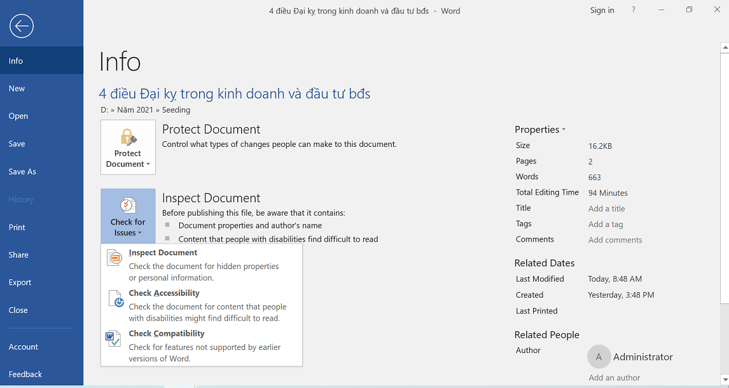Click the Check Compatibility Word icon
This screenshot has width=729, height=388.
113,339
